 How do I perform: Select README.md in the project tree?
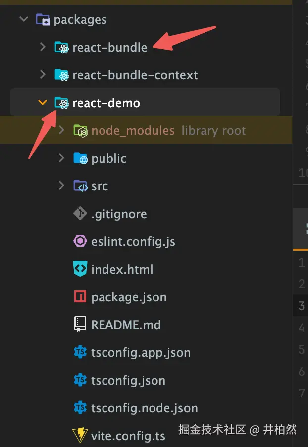click(126, 325)
